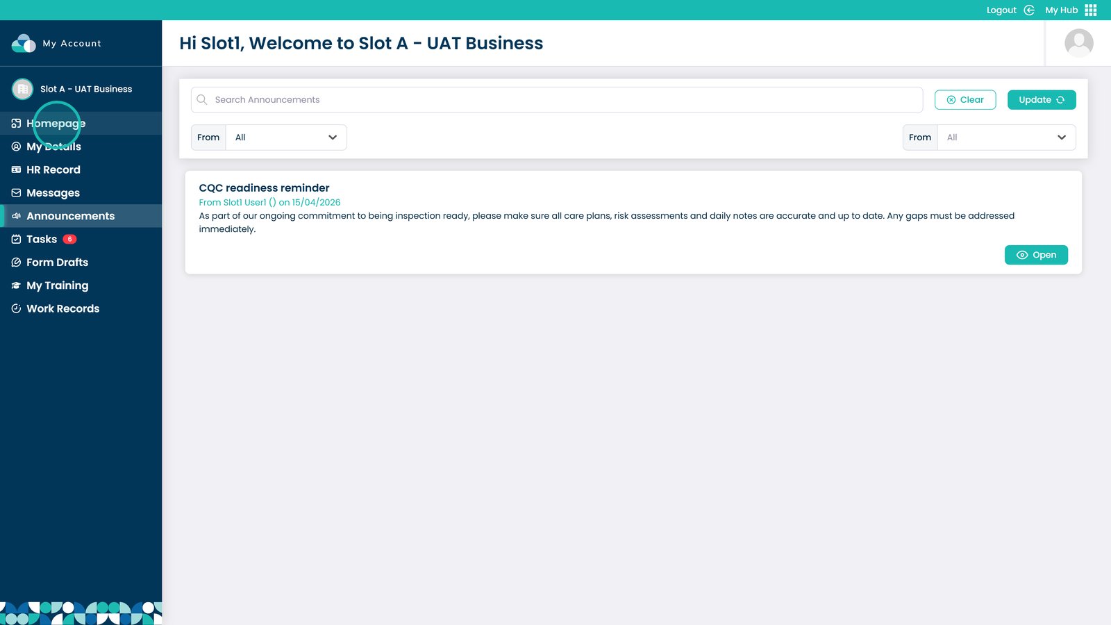The image size is (1111, 625).
Task: Click the My Details person icon
Action: tap(16, 147)
